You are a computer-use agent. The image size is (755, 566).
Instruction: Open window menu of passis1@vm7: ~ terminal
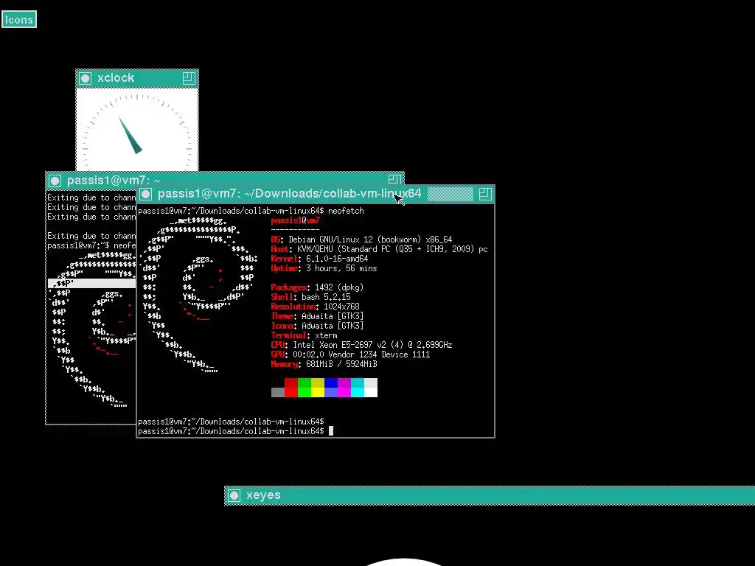click(x=55, y=181)
